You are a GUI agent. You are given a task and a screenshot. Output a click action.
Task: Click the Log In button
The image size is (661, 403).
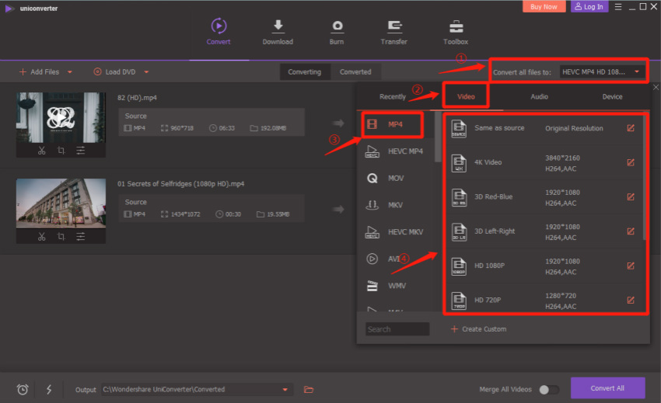pos(589,7)
